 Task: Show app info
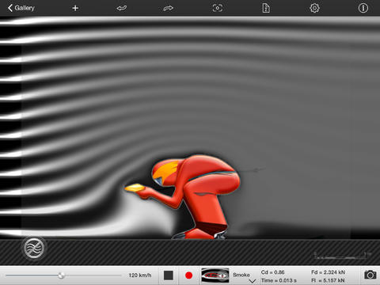[x=363, y=8]
